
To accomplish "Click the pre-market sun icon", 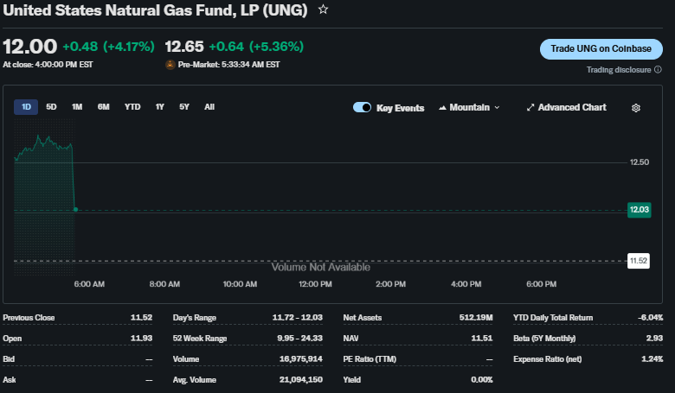I will click(170, 65).
